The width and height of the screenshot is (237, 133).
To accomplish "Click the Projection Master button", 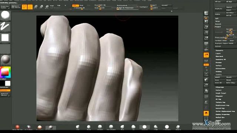I will 5,7.
